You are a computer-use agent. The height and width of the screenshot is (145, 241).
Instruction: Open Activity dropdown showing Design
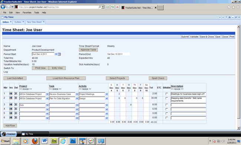coord(107,98)
